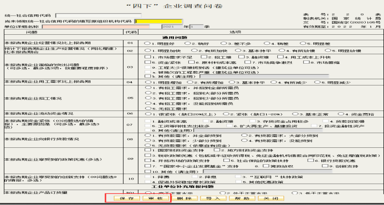Choose 有招工需求，没能招到所需员
Viewport: 384px width, 205px height.
pos(148,103)
